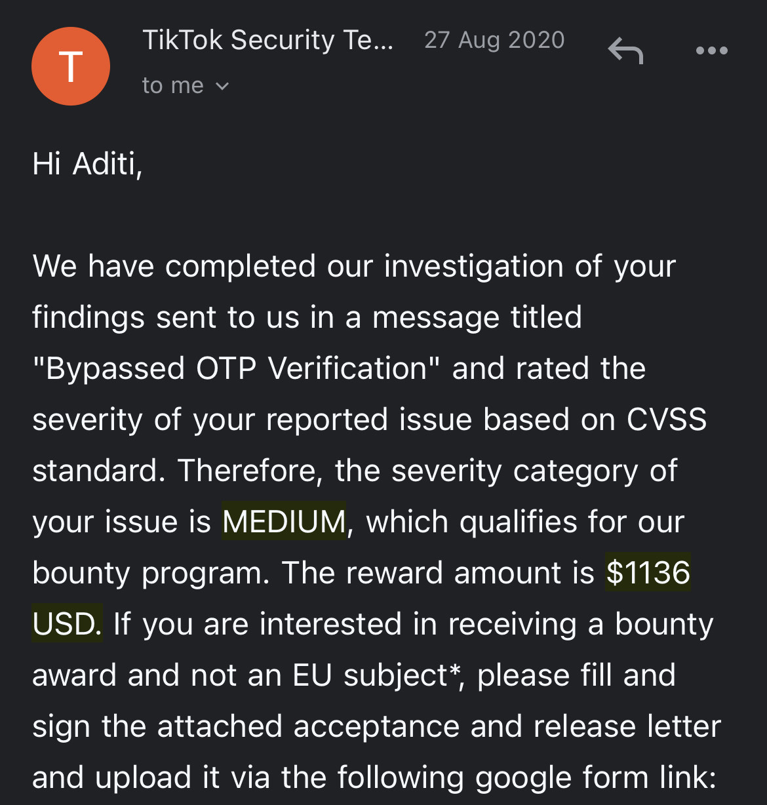
Task: Tap the sender's circular avatar to view profile
Action: point(70,66)
